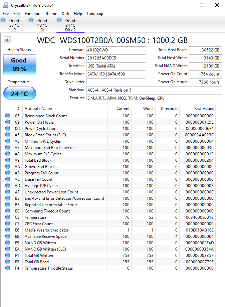The width and height of the screenshot is (225, 307).
Task: Click status icon for Maximum P/E Cycles
Action: click(x=8, y=154)
